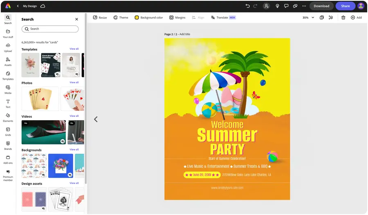Go to previous page with left chevron
Image resolution: width=368 pixels, height=215 pixels.
(x=96, y=119)
